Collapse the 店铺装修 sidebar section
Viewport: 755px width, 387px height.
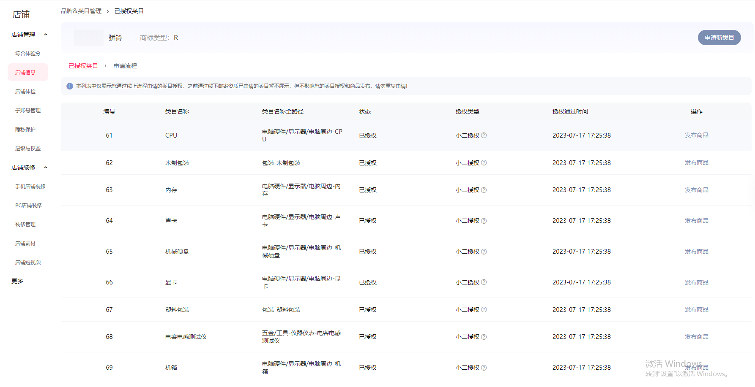pos(46,168)
